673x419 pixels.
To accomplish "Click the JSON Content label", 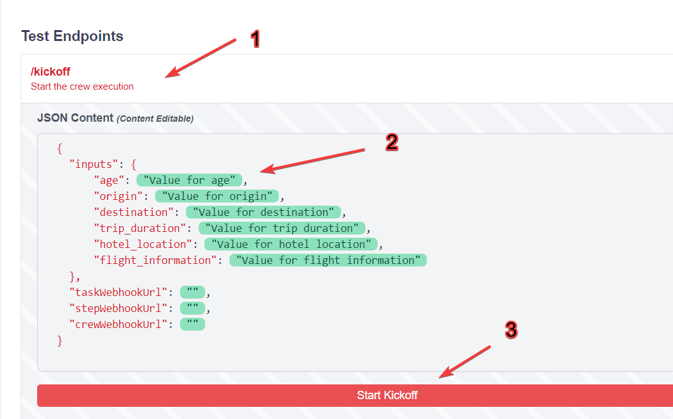I will (x=75, y=118).
